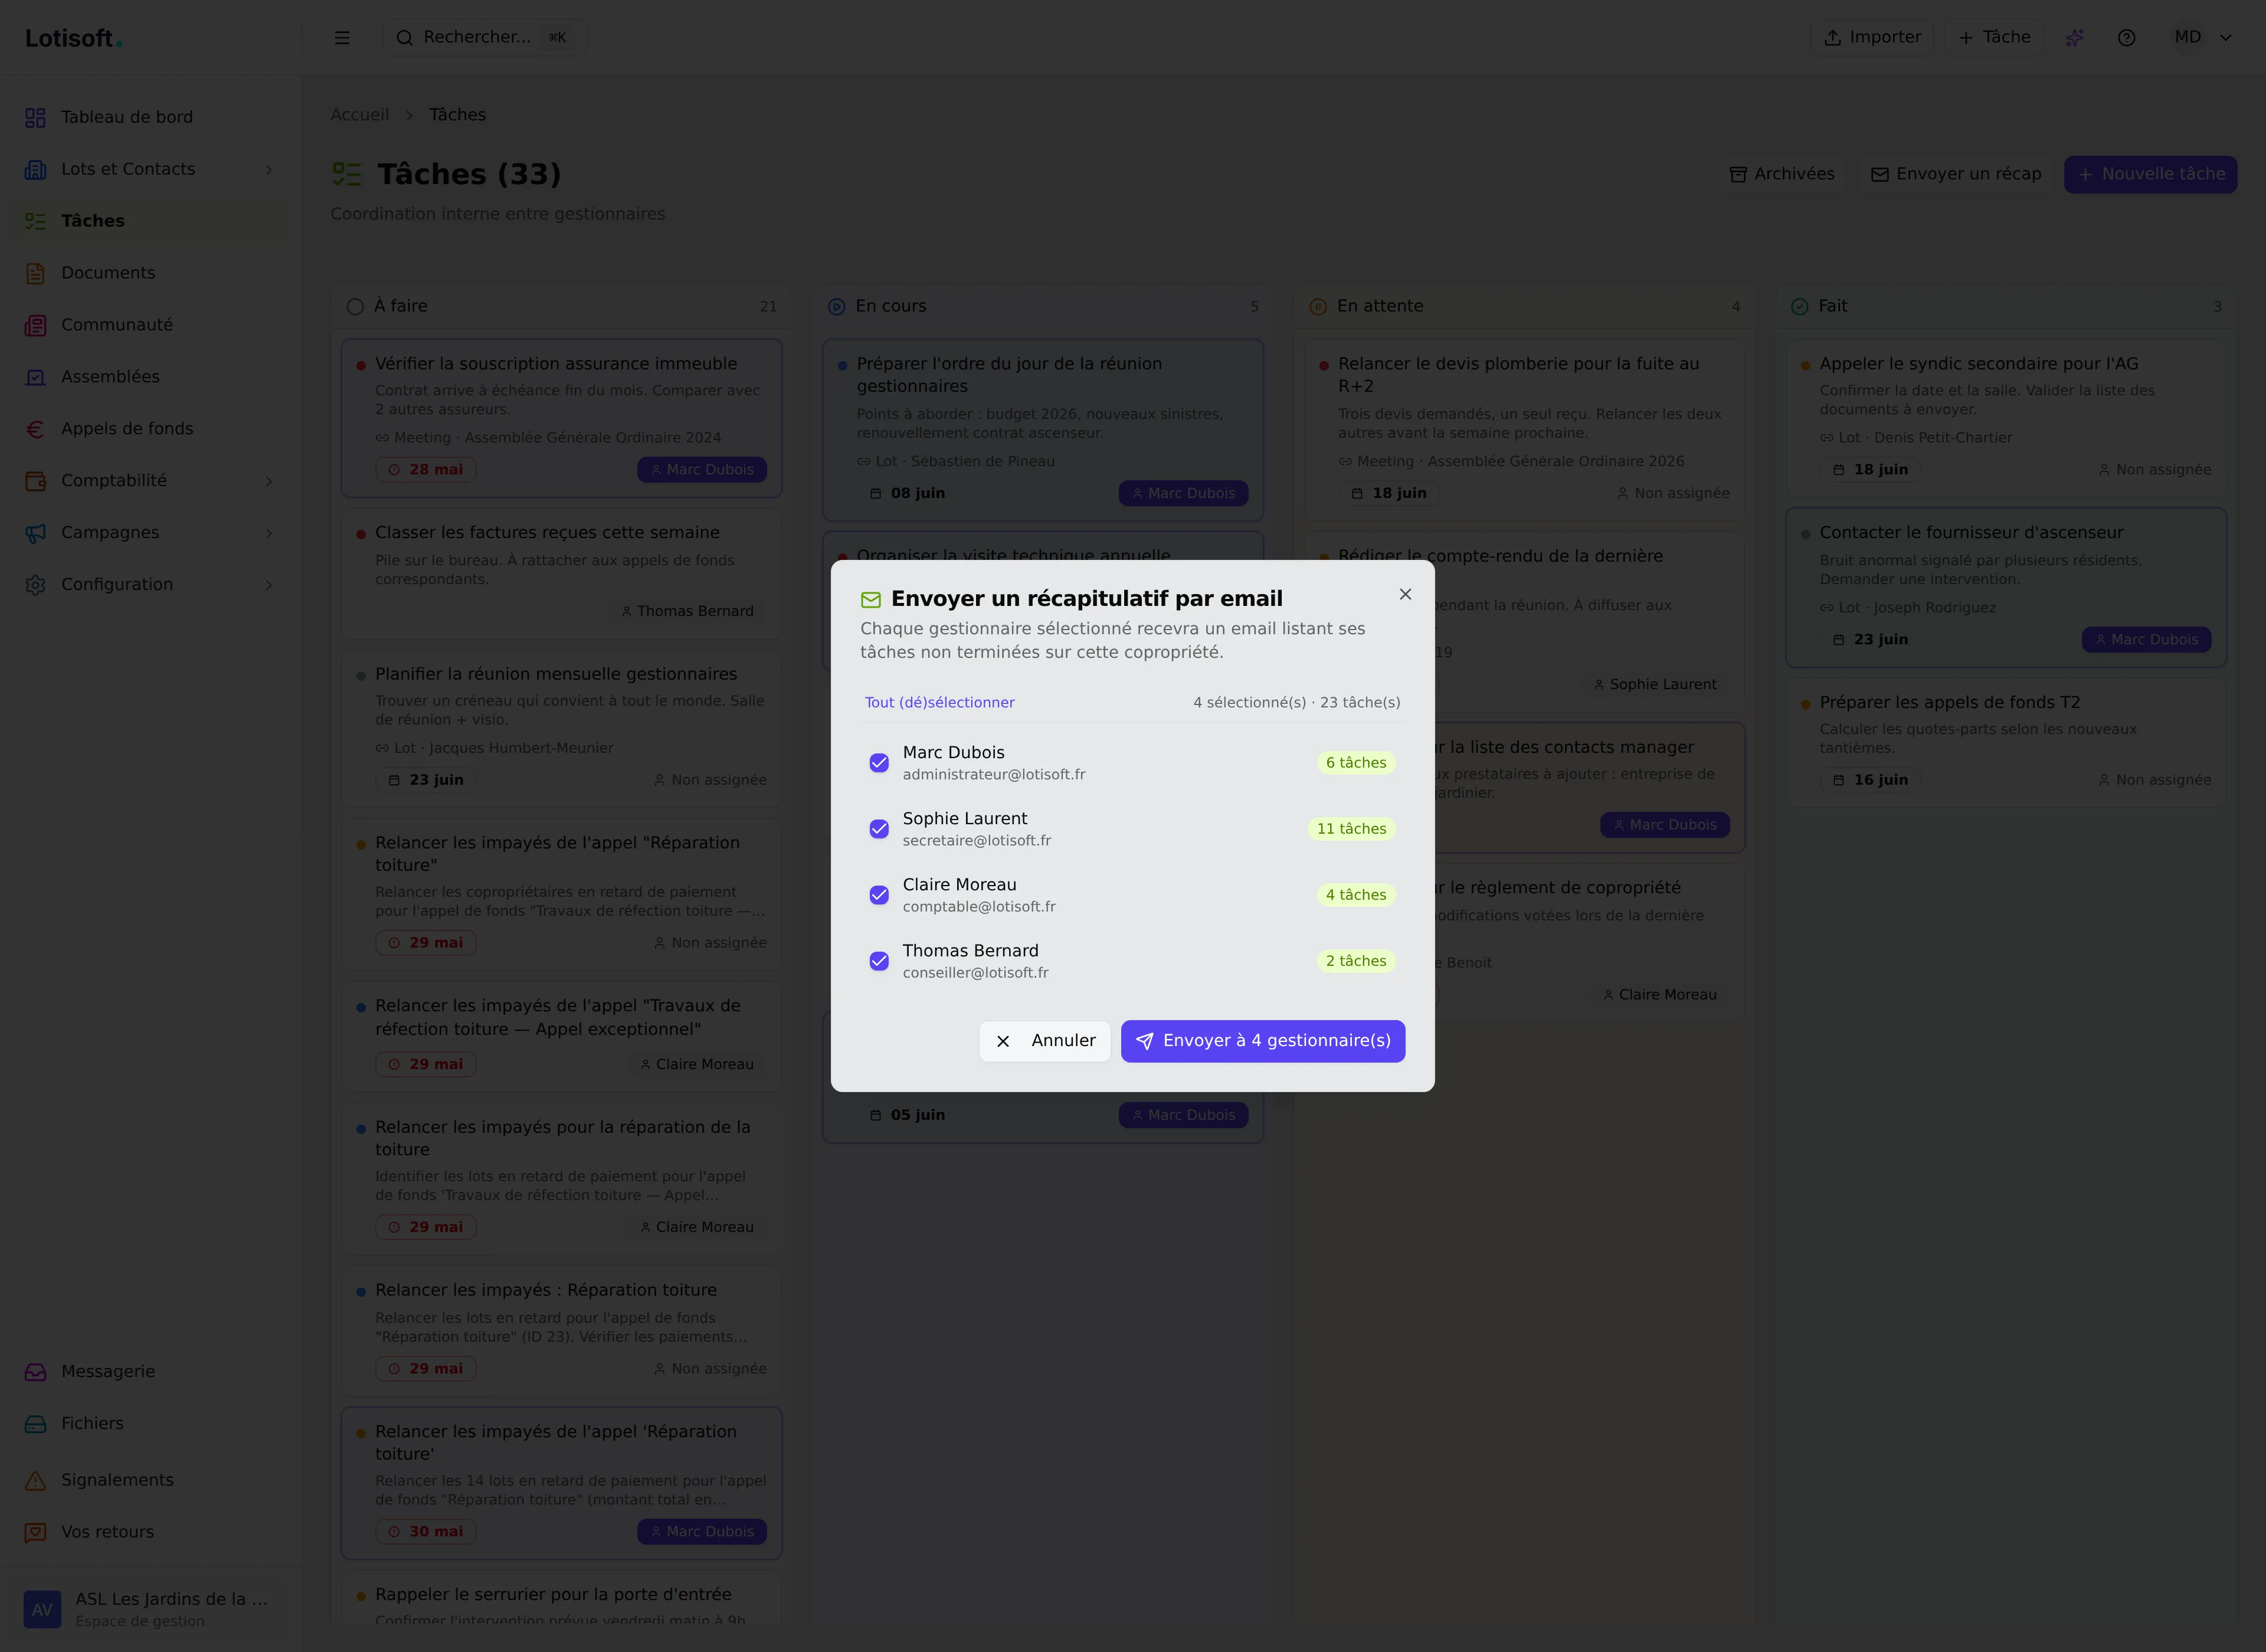Click the Comptabilité wallet icon
This screenshot has height=1652, width=2266.
[x=35, y=481]
